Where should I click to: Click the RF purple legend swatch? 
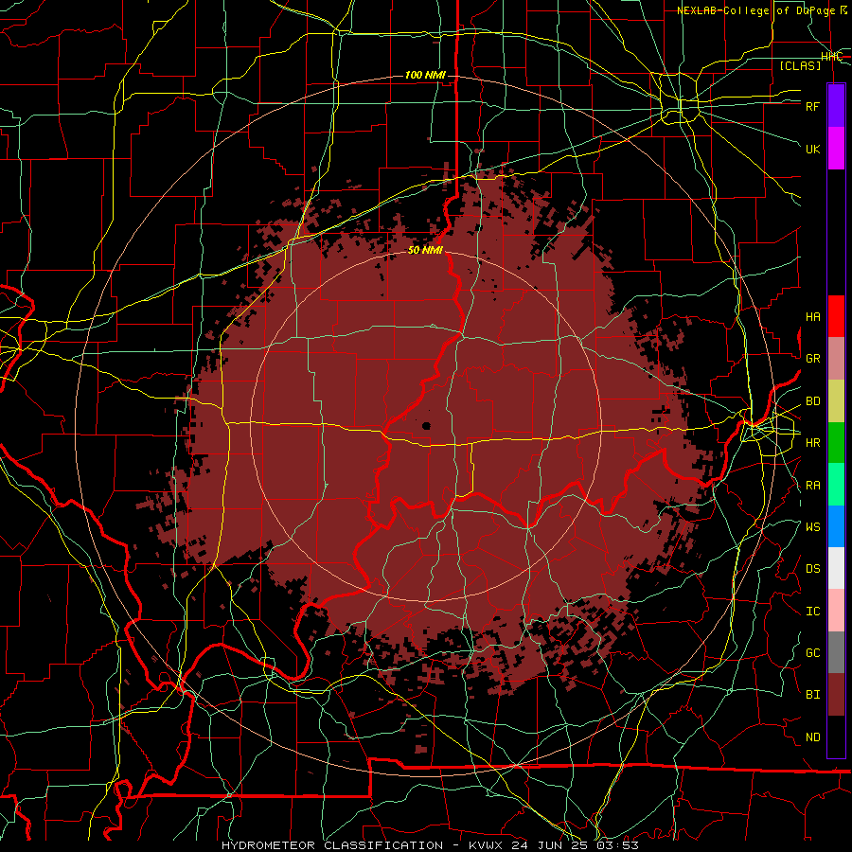click(x=836, y=106)
